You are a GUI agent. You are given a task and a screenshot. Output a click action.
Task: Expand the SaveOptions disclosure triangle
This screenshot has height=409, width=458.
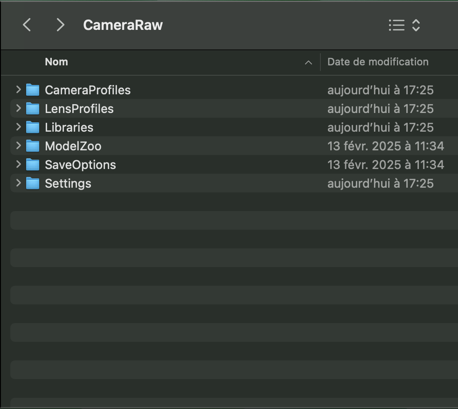pos(18,164)
